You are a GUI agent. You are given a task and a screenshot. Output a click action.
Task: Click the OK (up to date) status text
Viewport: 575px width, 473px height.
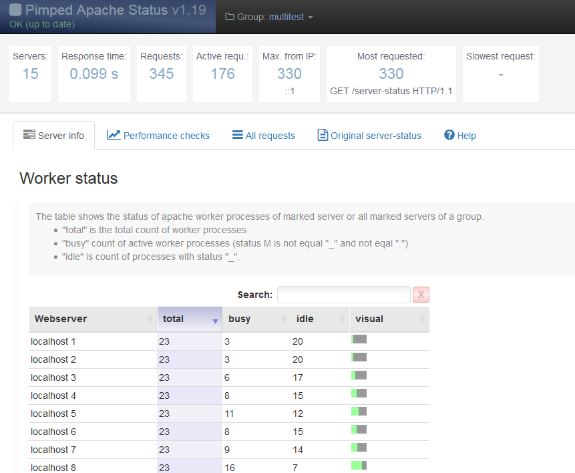point(42,24)
